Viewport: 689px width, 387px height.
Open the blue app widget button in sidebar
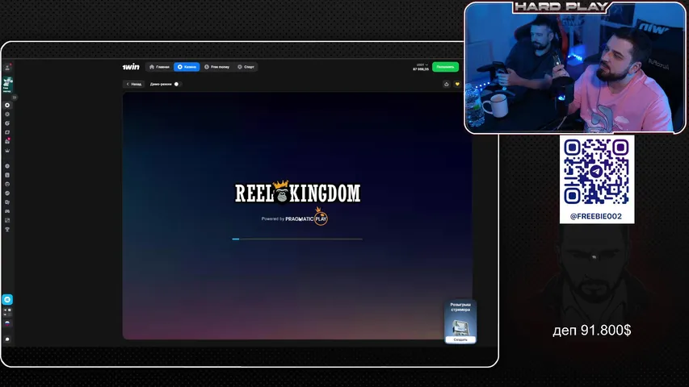[x=7, y=299]
